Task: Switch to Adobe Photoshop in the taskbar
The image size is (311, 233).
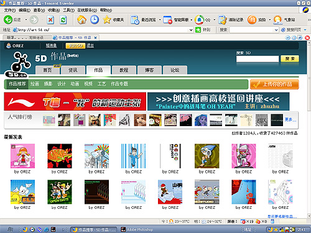Action: [x=137, y=229]
